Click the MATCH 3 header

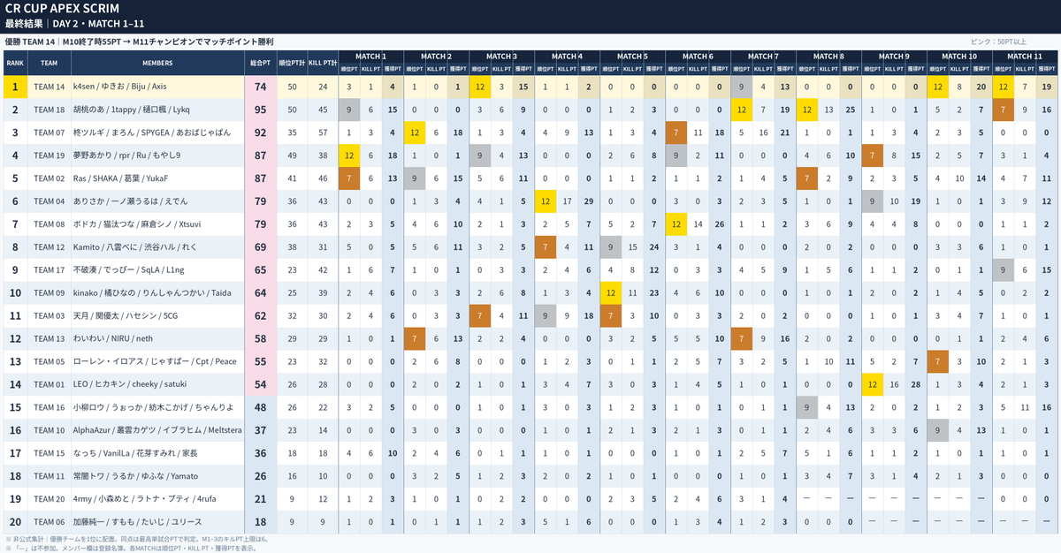tap(501, 56)
